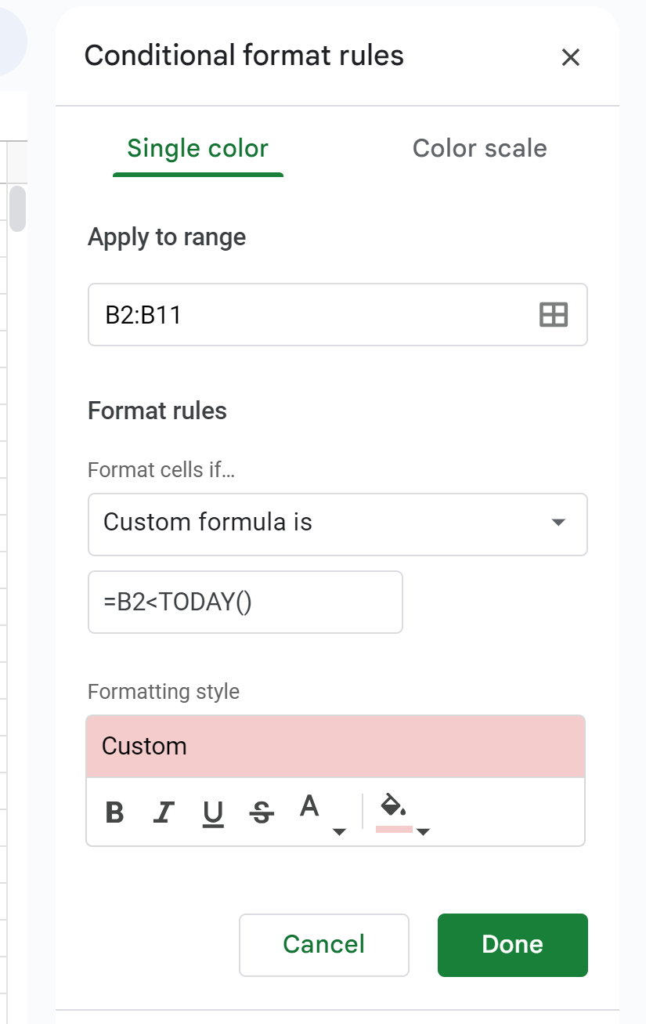646x1024 pixels.
Task: Switch to the Color scale tab
Action: pos(479,148)
